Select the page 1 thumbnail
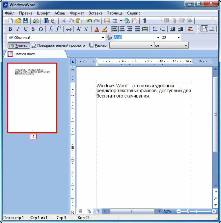This screenshot has width=221, height=223. pyautogui.click(x=32, y=98)
